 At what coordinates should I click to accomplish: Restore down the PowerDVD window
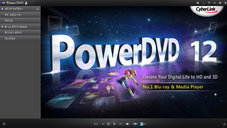click(220, 3)
